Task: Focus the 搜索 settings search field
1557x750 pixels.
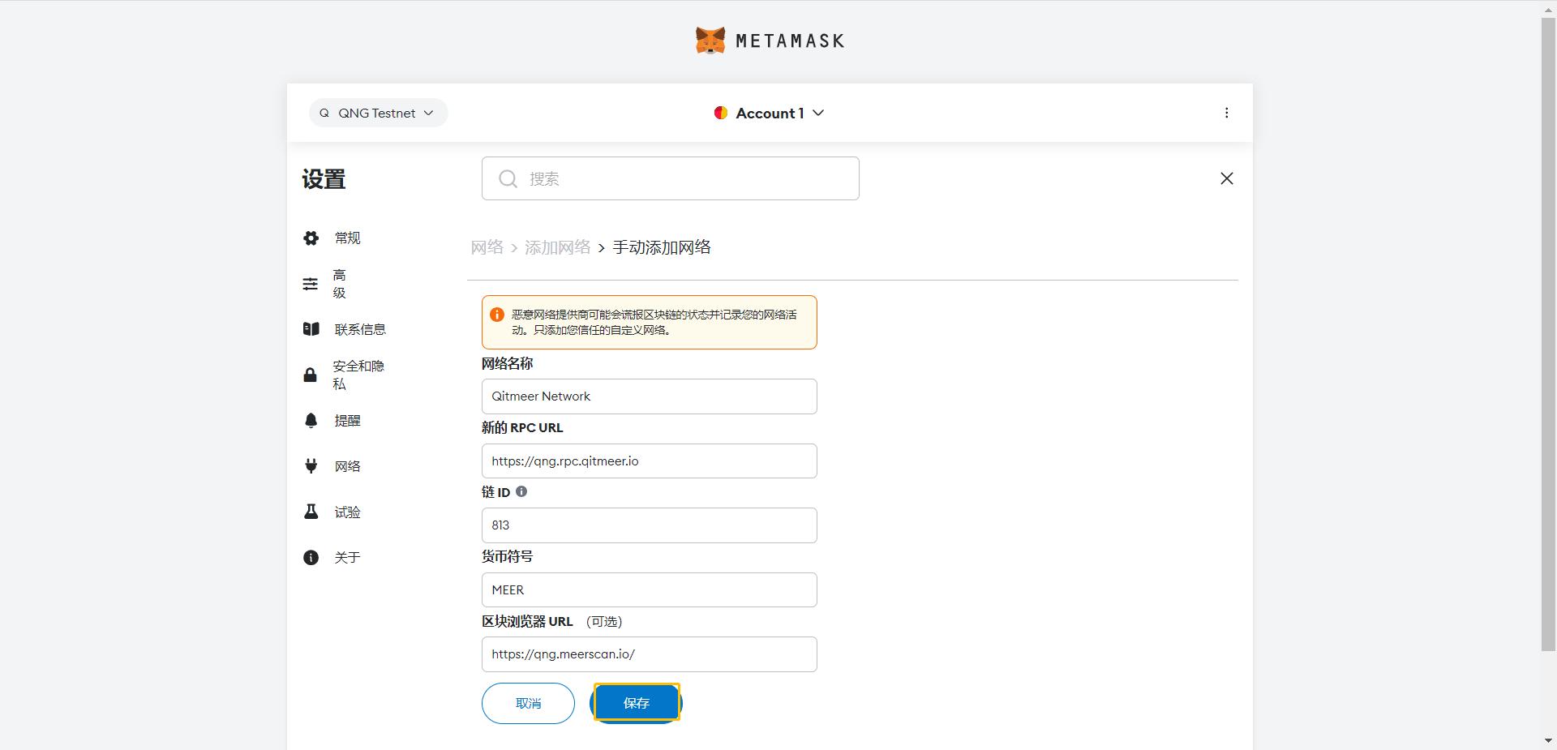Action: [x=670, y=178]
